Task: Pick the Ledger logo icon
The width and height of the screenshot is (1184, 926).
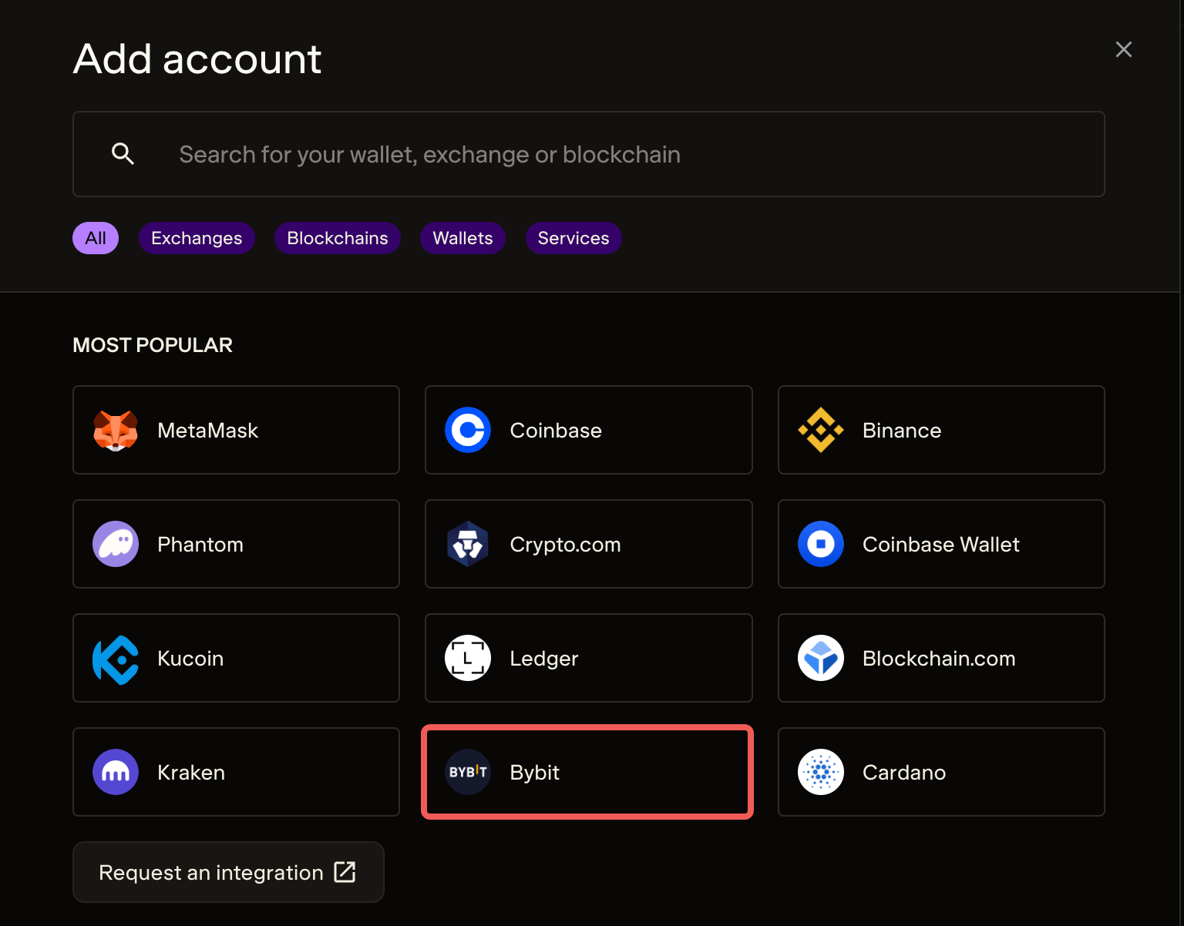Action: click(468, 658)
